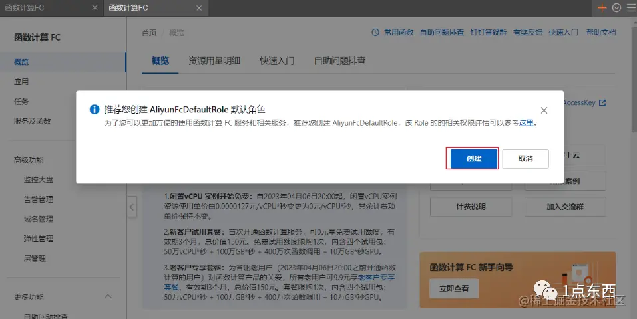Open the 这里 link in dialog text
Image resolution: width=637 pixels, height=319 pixels.
point(526,122)
